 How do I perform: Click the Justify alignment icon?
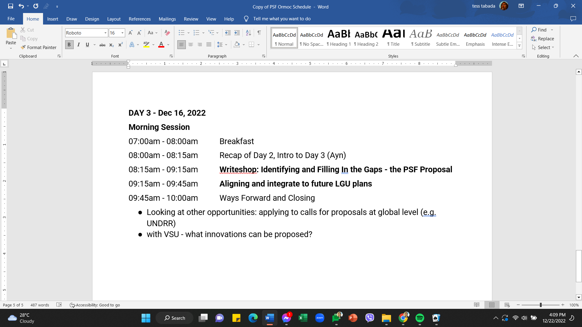(209, 45)
